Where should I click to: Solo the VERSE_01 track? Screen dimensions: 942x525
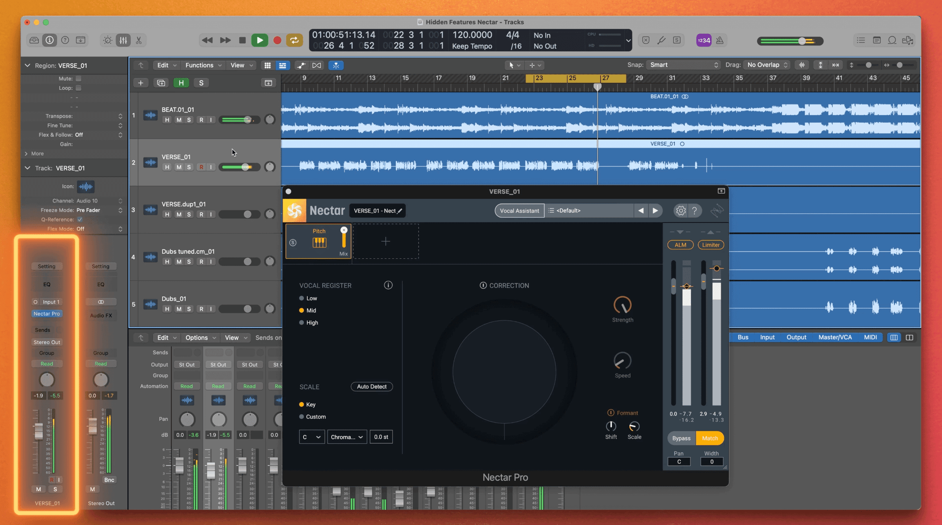coord(189,167)
